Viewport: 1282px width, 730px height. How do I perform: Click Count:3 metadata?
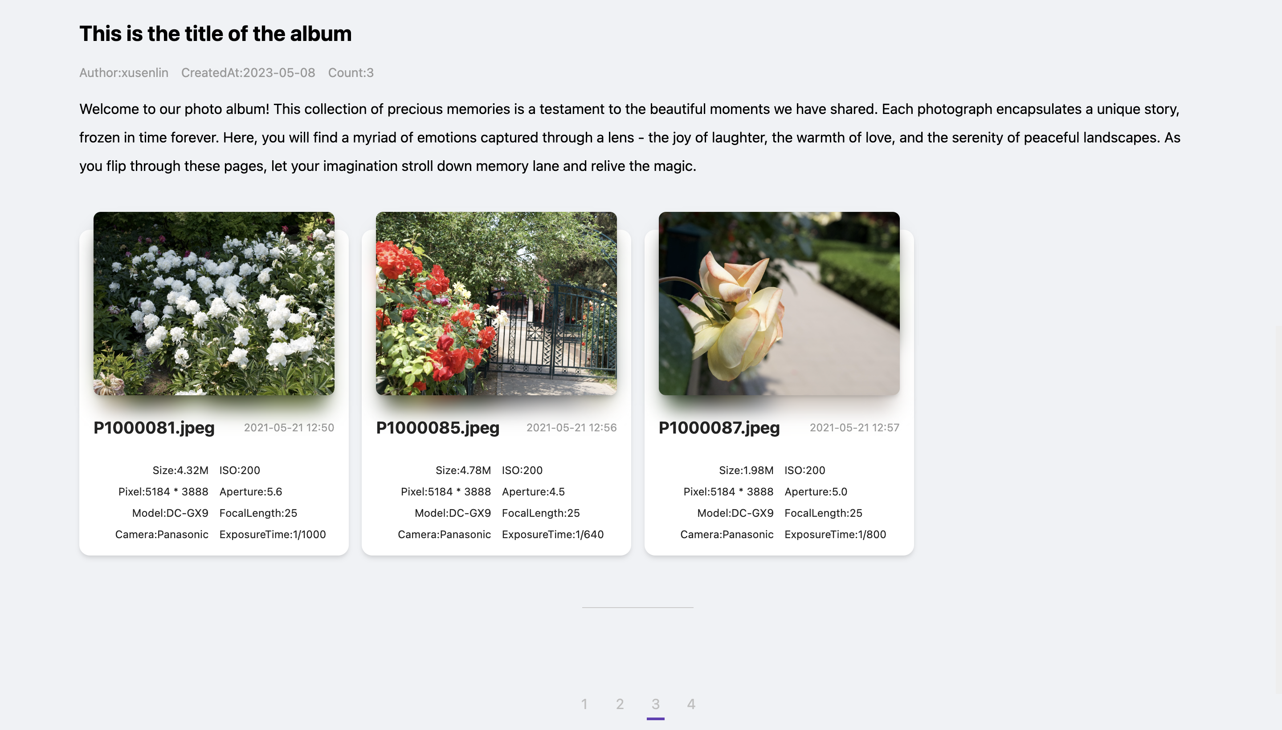351,73
